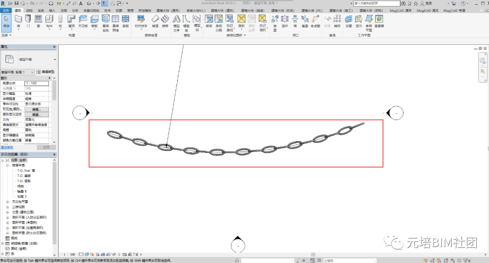Expand the 天花板平面 tree node
Viewport: 489px width, 263px height.
7,202
